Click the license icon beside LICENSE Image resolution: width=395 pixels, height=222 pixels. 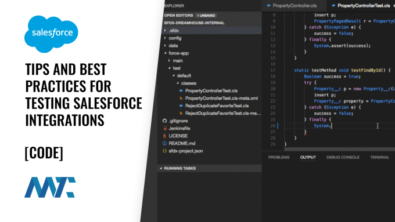pyautogui.click(x=165, y=136)
